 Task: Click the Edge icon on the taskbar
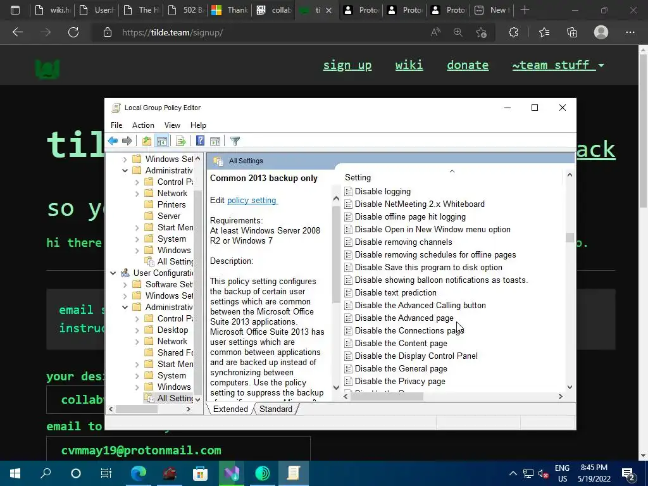click(139, 473)
